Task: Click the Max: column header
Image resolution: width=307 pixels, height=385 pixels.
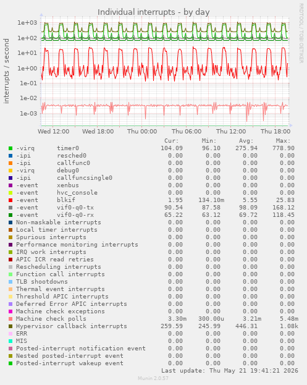Action: tap(283, 141)
